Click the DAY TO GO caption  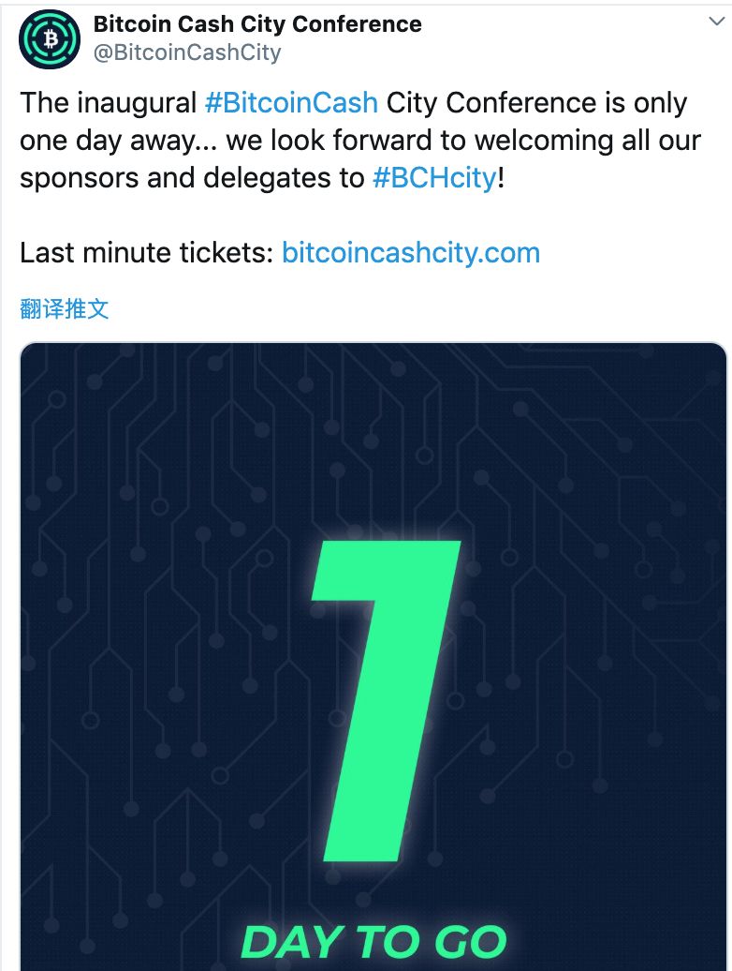[373, 942]
